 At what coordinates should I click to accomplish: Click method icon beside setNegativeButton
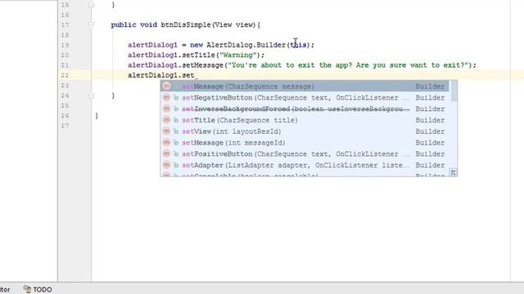(166, 97)
